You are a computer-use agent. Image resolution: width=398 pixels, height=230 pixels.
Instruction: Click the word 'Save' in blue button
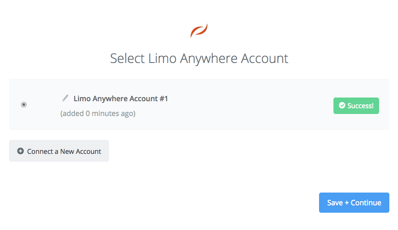pyautogui.click(x=335, y=202)
